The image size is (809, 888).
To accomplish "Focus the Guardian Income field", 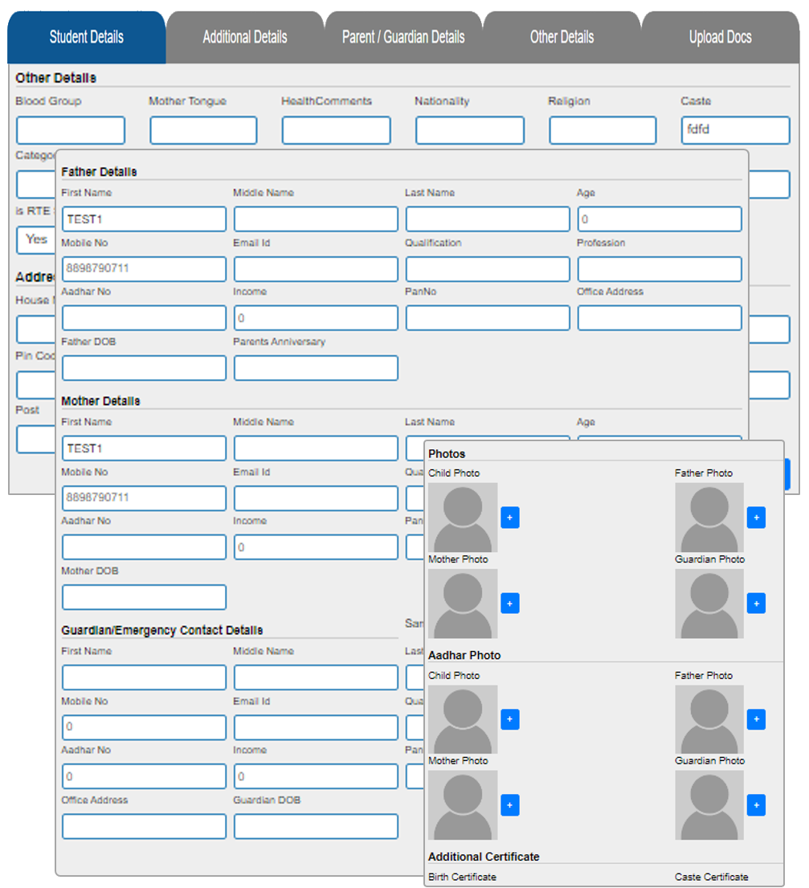I will (x=316, y=776).
